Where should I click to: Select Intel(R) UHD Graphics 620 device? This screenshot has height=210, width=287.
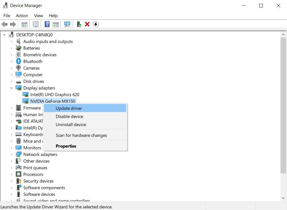point(55,95)
